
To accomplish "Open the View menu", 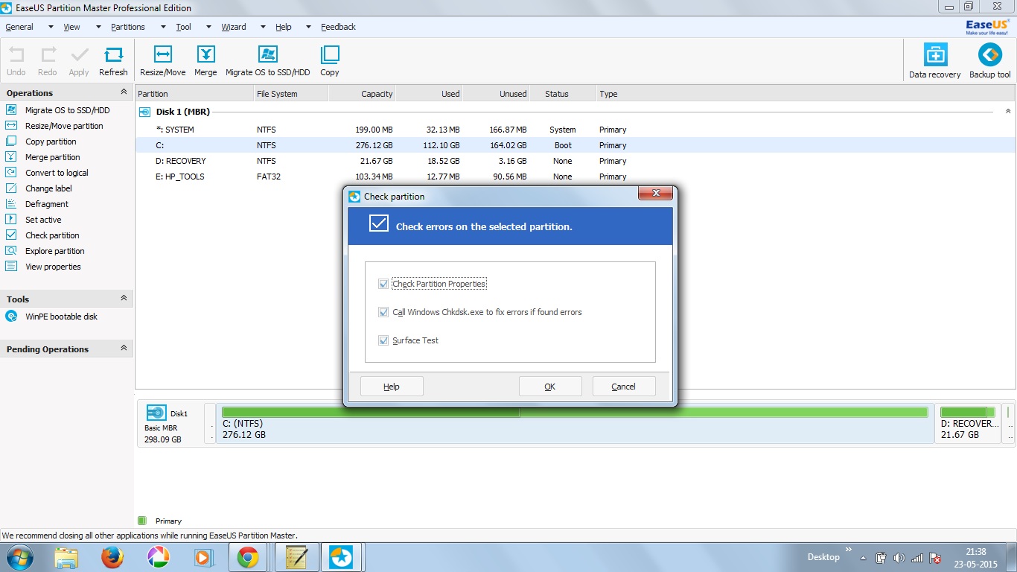I will pyautogui.click(x=71, y=27).
